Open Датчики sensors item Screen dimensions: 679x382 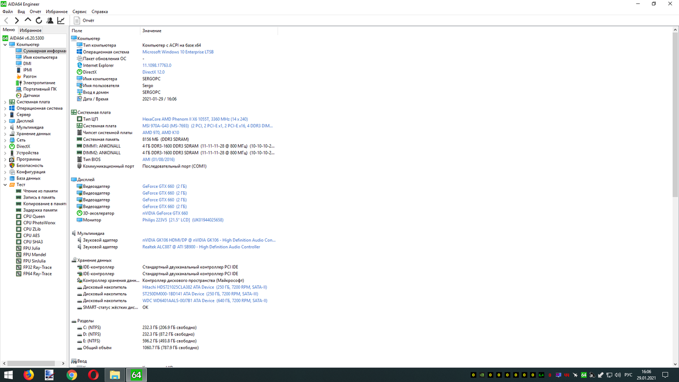[x=31, y=96]
